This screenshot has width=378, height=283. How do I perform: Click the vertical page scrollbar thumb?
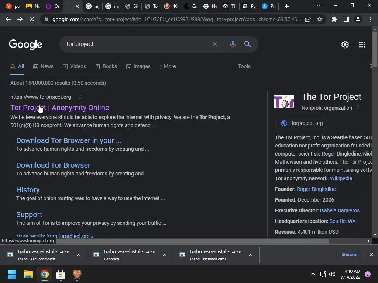(375, 49)
